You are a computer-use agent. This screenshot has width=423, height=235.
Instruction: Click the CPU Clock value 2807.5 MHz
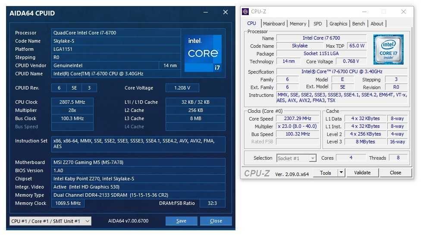click(x=72, y=102)
